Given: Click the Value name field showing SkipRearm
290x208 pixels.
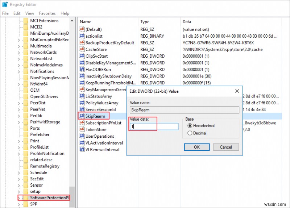Looking at the screenshot, I should (x=185, y=110).
